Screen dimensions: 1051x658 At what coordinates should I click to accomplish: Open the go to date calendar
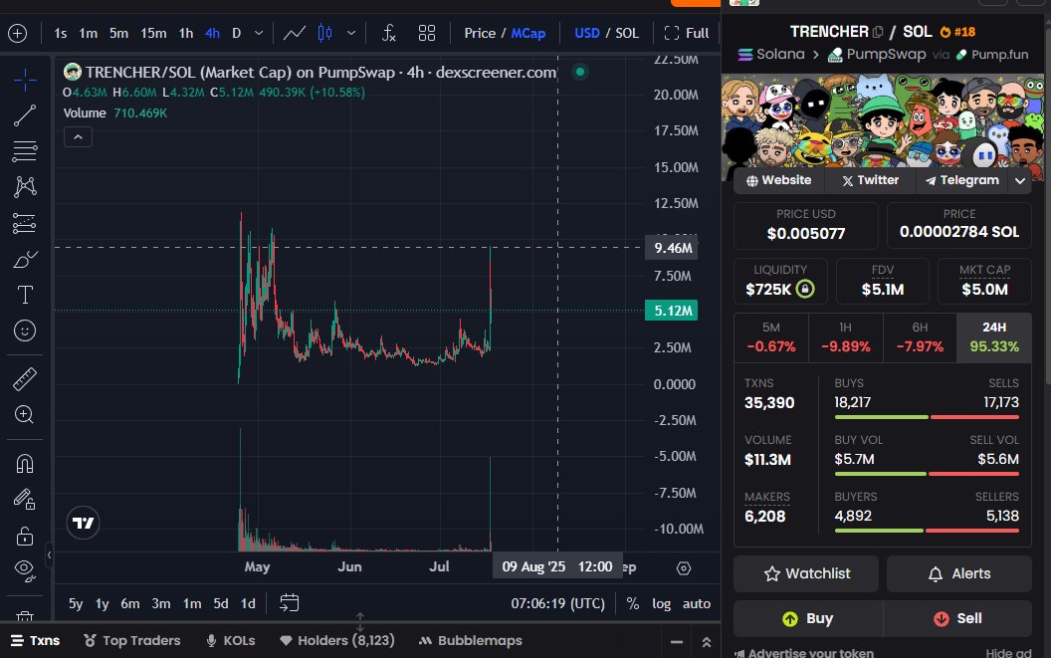tap(289, 603)
